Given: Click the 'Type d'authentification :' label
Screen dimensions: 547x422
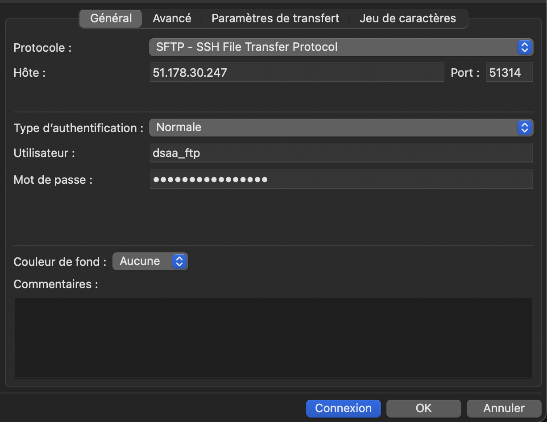Looking at the screenshot, I should point(79,128).
